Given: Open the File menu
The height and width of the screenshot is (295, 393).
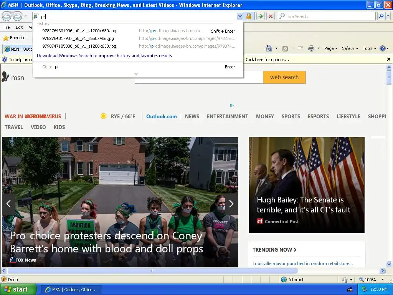Looking at the screenshot, I should tap(7, 27).
